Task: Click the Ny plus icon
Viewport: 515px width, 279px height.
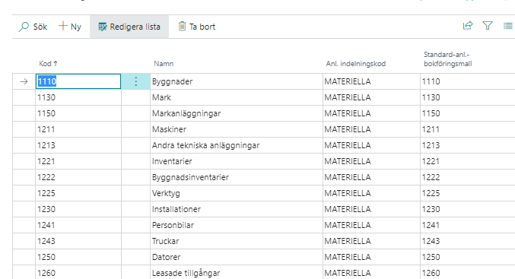Action: [x=62, y=26]
